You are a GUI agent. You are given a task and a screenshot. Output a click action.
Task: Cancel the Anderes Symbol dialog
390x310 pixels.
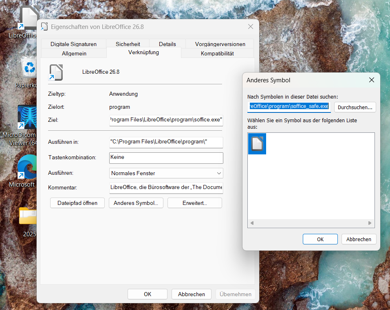click(359, 239)
